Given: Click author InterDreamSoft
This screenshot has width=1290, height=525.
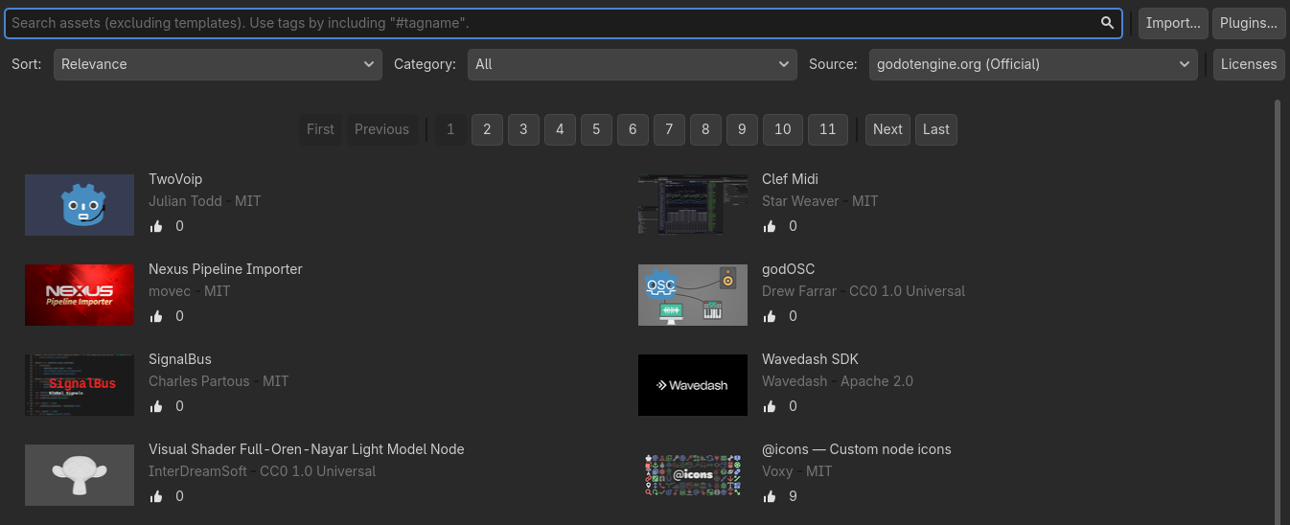Looking at the screenshot, I should [197, 471].
